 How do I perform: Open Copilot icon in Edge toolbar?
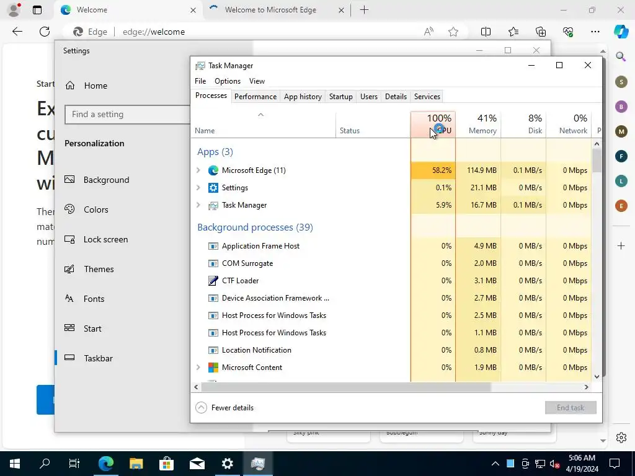pos(621,32)
